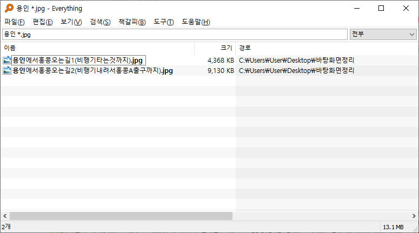Sort by the 경로 column header
This screenshot has height=233, width=419.
327,48
